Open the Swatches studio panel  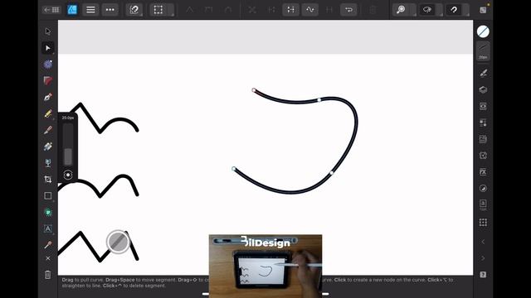pos(483,123)
